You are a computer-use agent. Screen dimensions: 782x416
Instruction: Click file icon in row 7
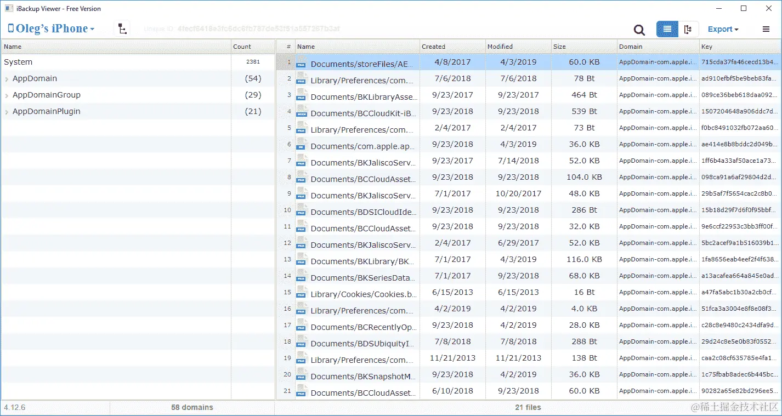(x=302, y=161)
